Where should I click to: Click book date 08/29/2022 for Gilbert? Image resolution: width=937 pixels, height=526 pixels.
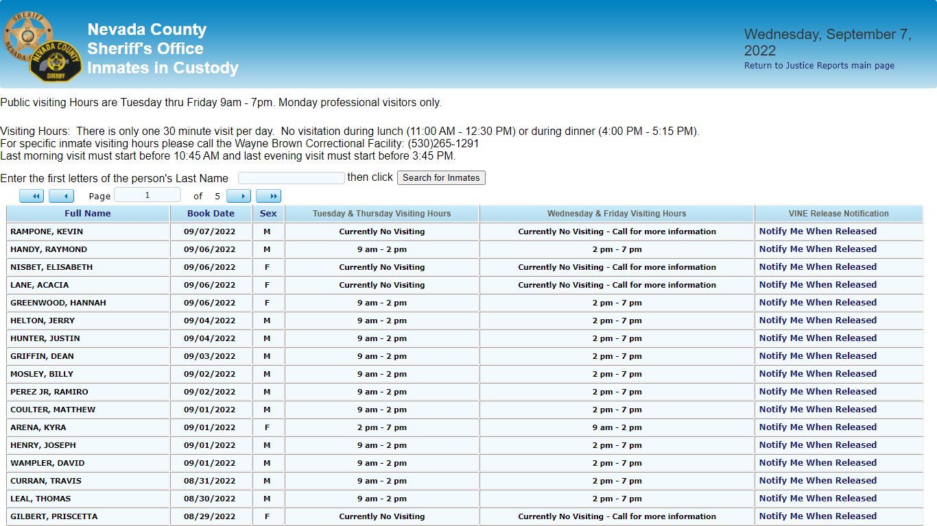point(210,516)
